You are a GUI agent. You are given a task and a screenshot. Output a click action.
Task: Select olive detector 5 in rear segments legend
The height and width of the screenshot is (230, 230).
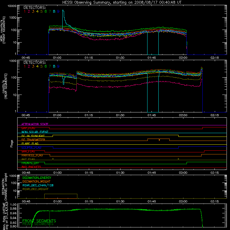(x=41, y=66)
